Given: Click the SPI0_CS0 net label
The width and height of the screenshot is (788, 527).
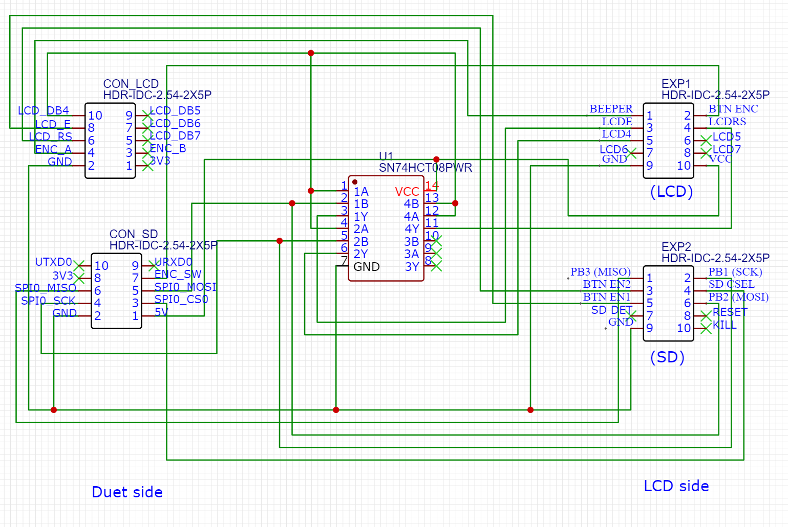Looking at the screenshot, I should pyautogui.click(x=181, y=300).
